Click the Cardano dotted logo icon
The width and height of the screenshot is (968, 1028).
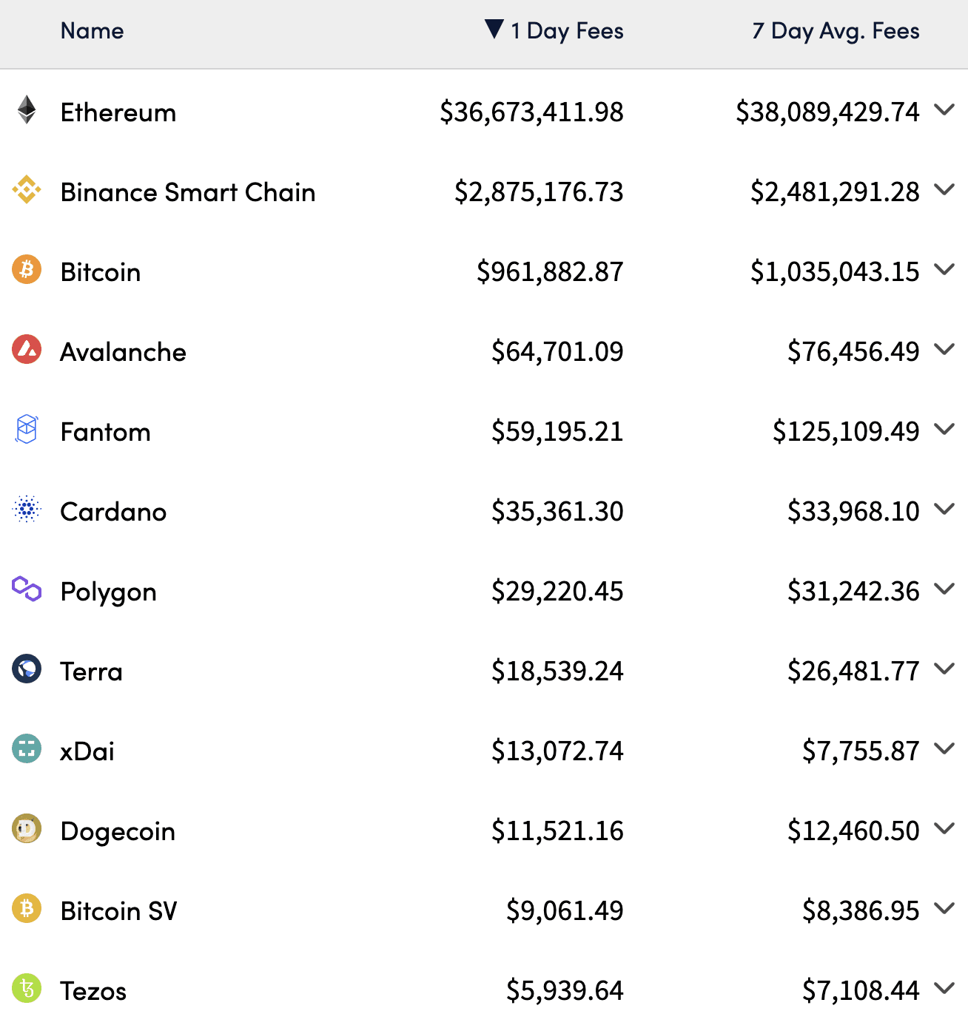(x=27, y=509)
